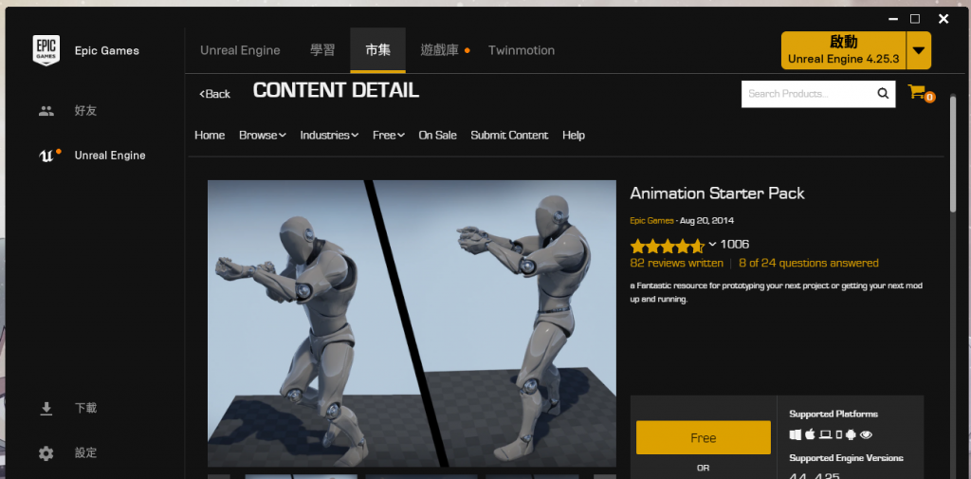Switch to the 市集 tab
Viewport: 971px width, 479px height.
377,50
